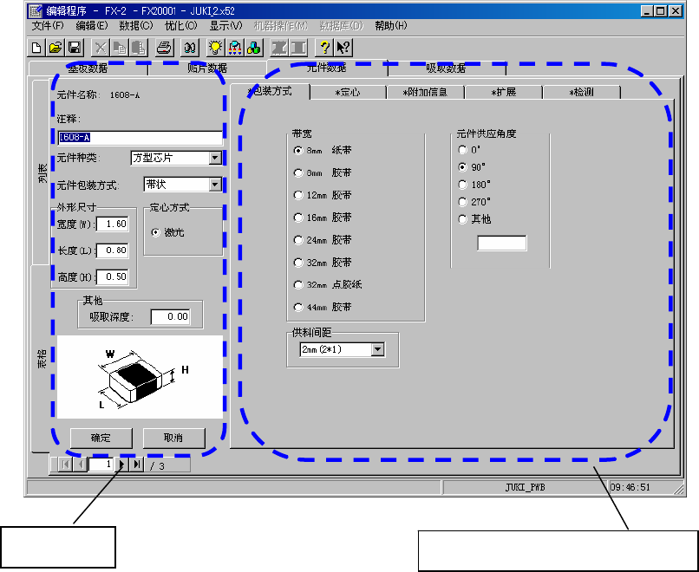
Task: Open a file with the folder icon
Action: pos(56,48)
